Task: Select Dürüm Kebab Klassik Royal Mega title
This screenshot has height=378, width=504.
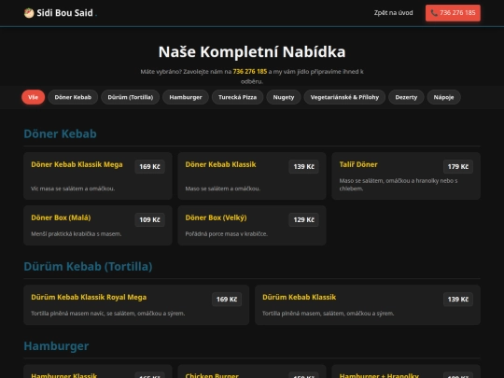Action: [x=89, y=298]
